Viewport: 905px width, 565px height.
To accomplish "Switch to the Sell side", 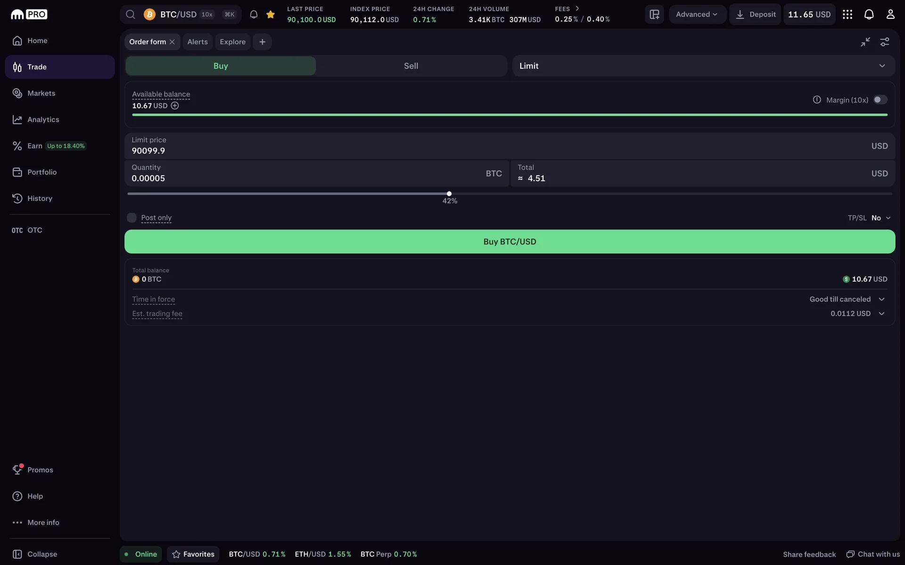I will (411, 66).
